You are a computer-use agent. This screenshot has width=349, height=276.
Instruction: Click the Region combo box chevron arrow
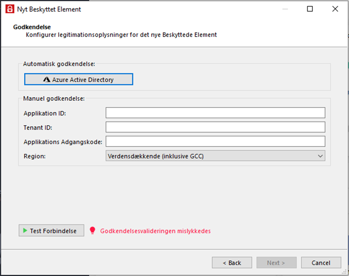point(320,156)
